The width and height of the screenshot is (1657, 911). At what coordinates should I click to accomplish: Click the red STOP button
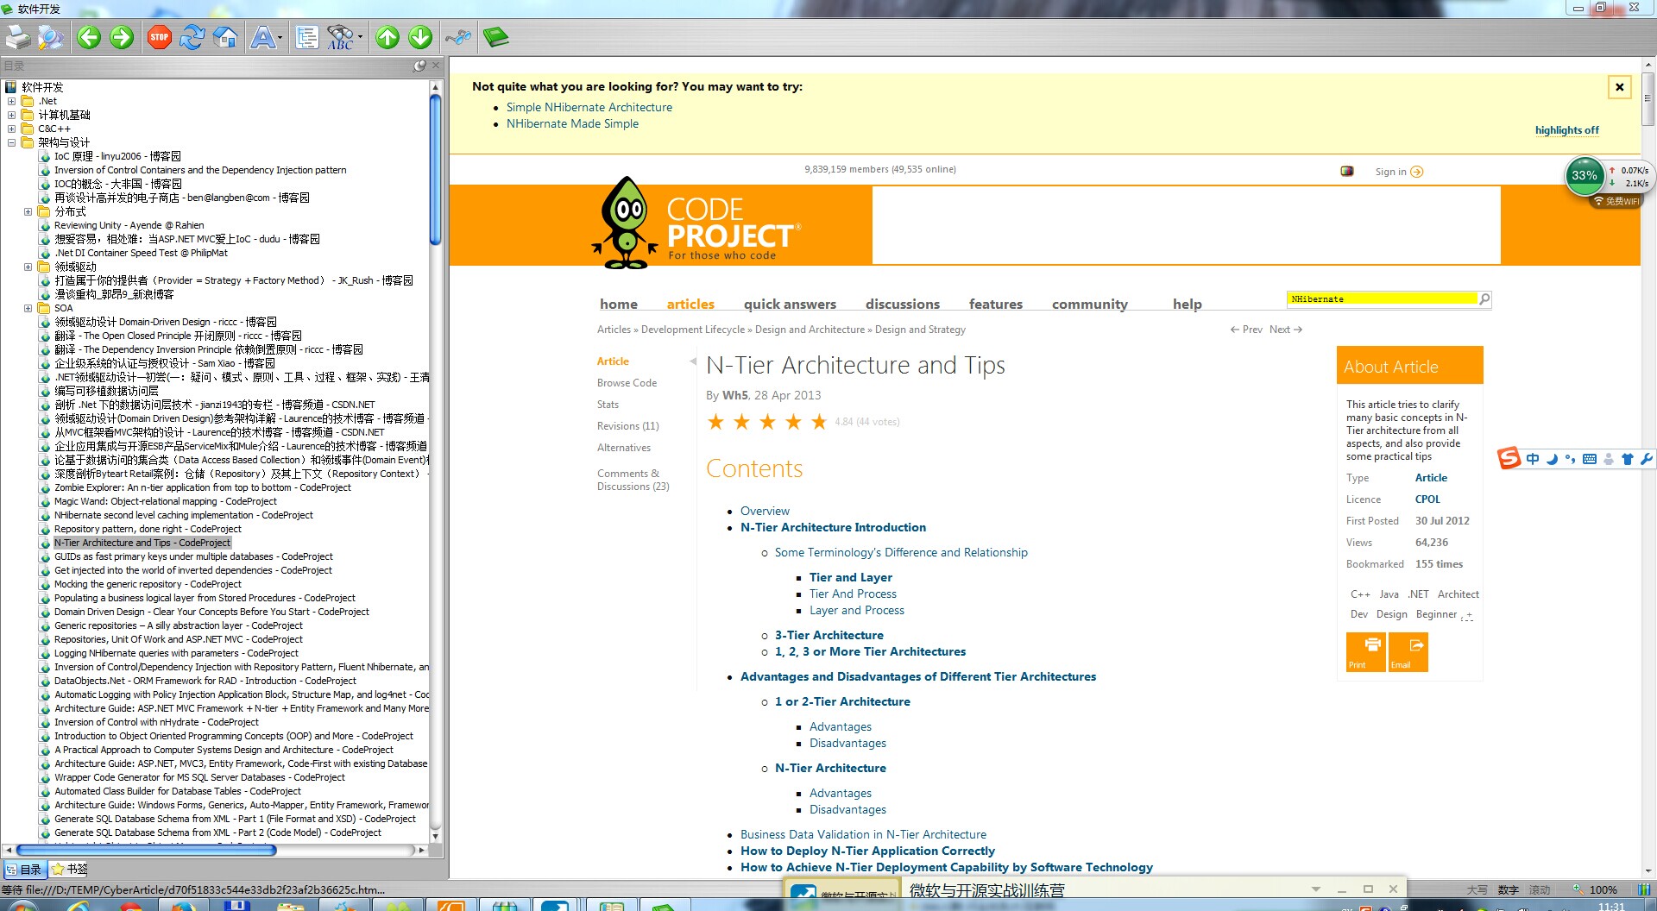pyautogui.click(x=160, y=37)
